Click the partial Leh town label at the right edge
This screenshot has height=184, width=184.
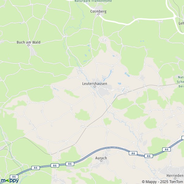pyautogui.click(x=181, y=23)
